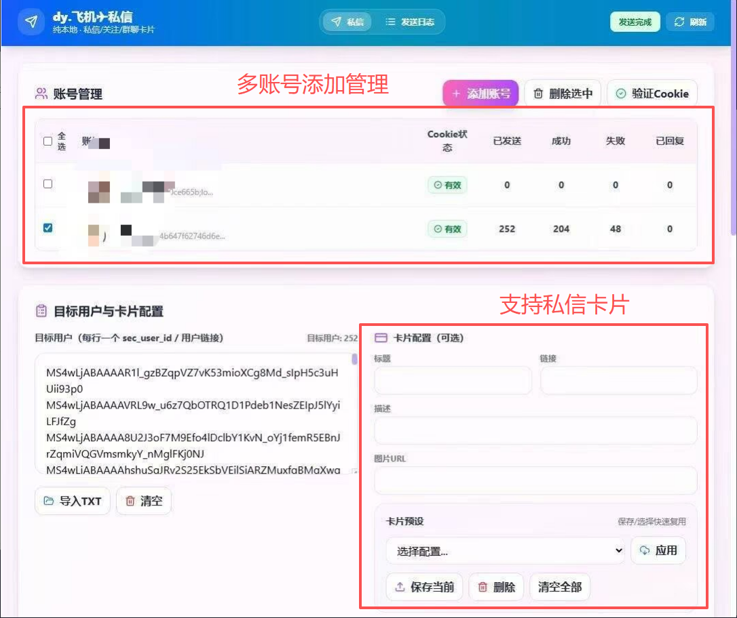Image resolution: width=737 pixels, height=618 pixels.
Task: Uncheck the second account row checkbox
Action: [x=48, y=228]
